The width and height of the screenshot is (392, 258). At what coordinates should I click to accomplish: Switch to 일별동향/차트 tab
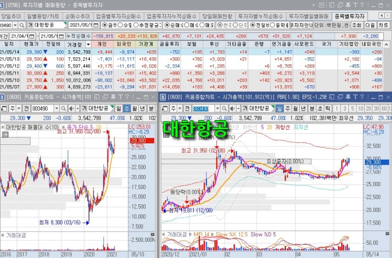point(43,17)
